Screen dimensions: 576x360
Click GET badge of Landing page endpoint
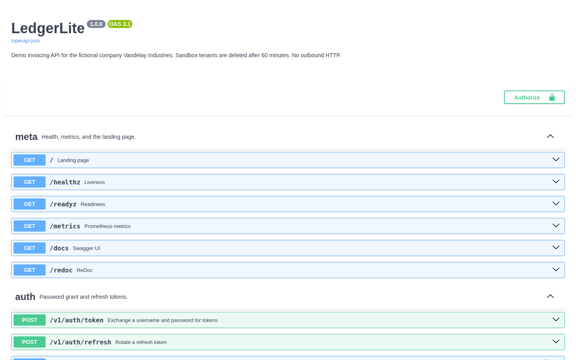(30, 160)
